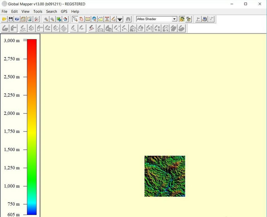Launch the View Shed analysis tool
This screenshot has width=267, height=217.
pyautogui.click(x=107, y=19)
